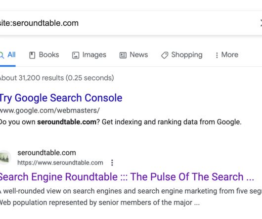262x219 pixels.
Task: Switch to the News results tab
Action: point(134,55)
